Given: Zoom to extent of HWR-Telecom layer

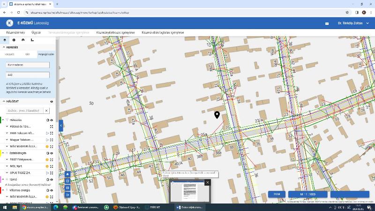Looking at the screenshot, I should tap(52, 133).
